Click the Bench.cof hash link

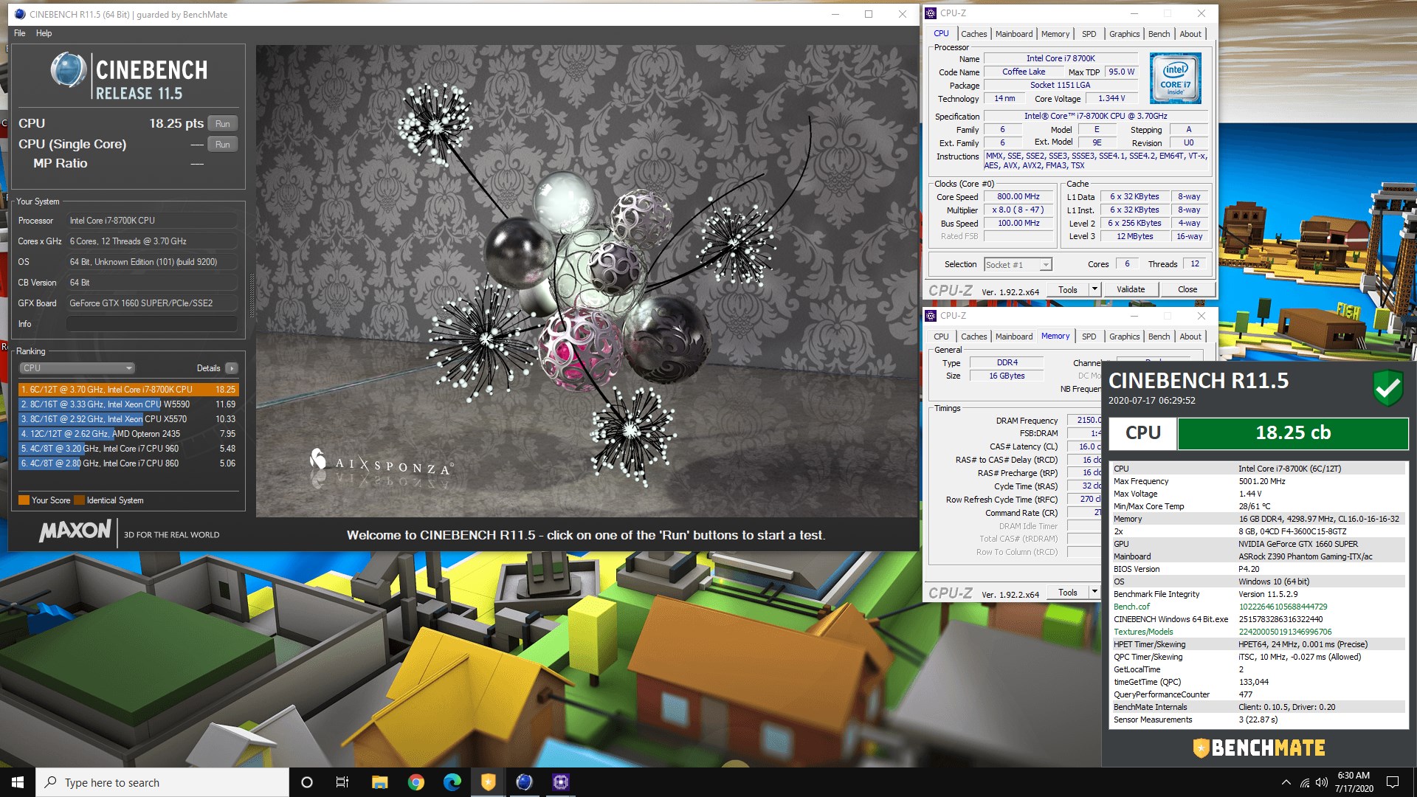(1283, 607)
